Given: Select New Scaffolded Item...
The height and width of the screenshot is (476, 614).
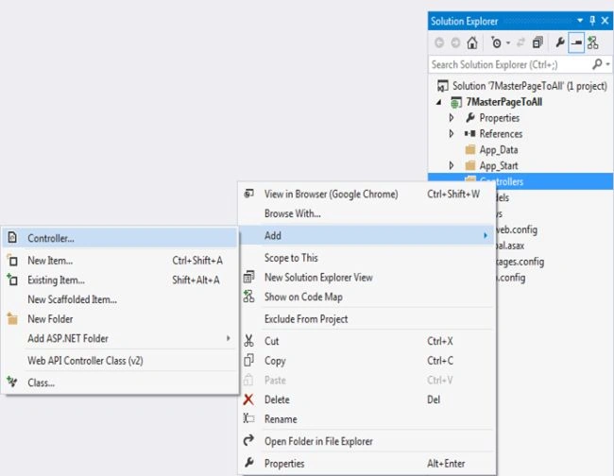Looking at the screenshot, I should (120, 299).
